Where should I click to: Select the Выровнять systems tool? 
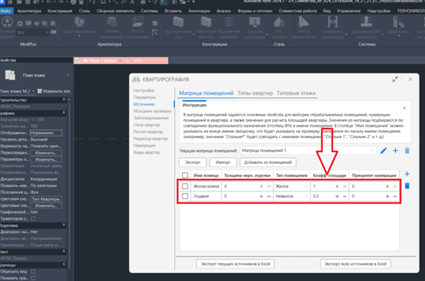[398, 27]
